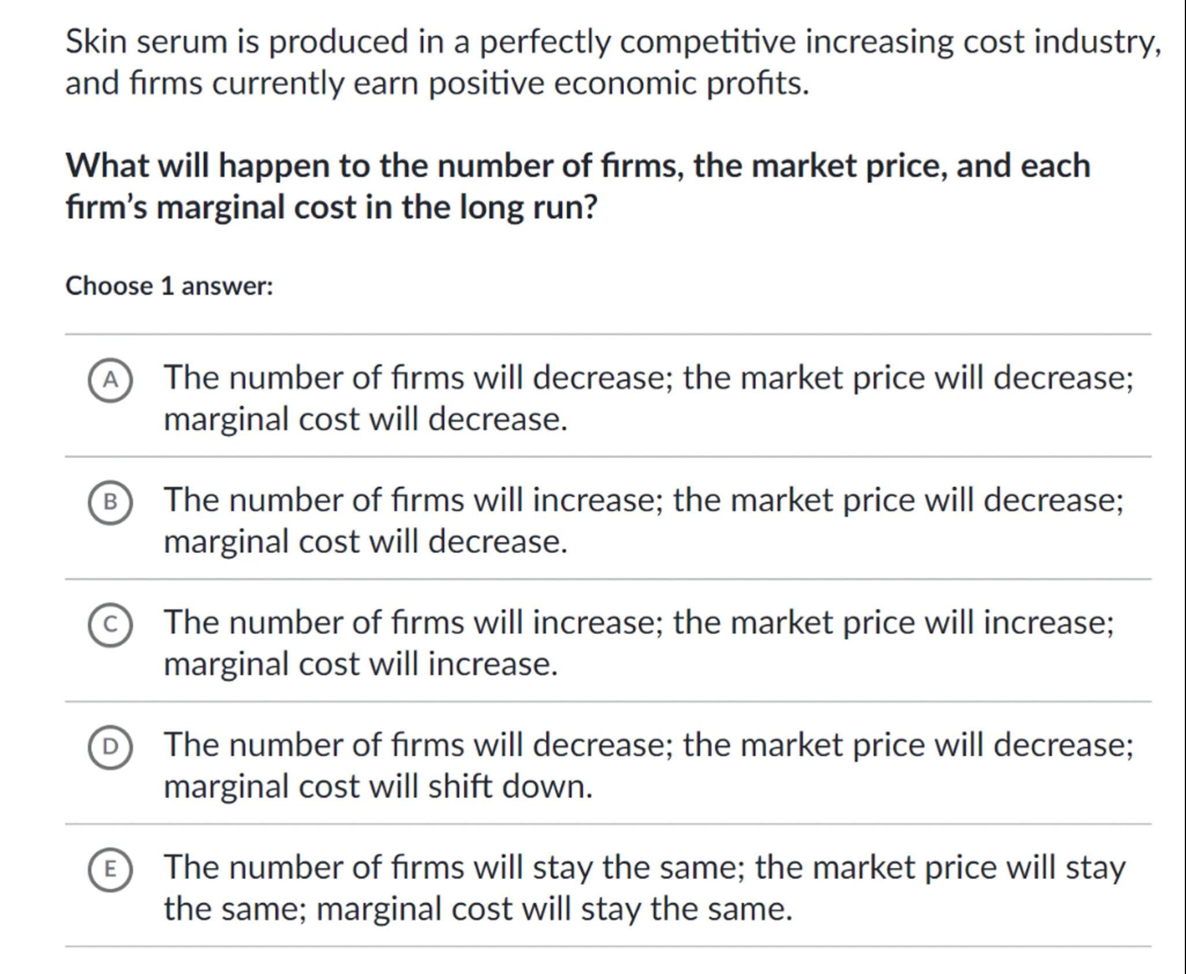Click the bold 'What will happen to the number of firms' line
The width and height of the screenshot is (1186, 974).
[x=578, y=166]
